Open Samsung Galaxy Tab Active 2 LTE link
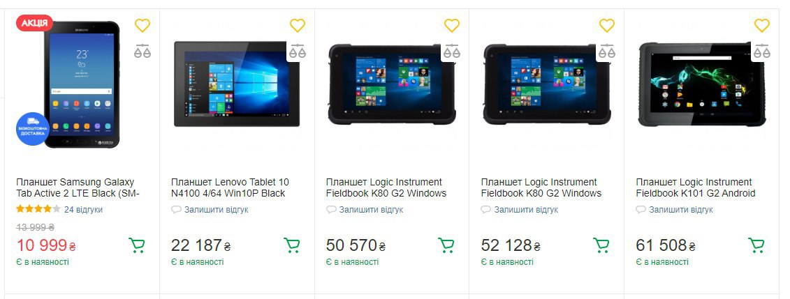Viewport: 790px width, 299px height. click(77, 187)
